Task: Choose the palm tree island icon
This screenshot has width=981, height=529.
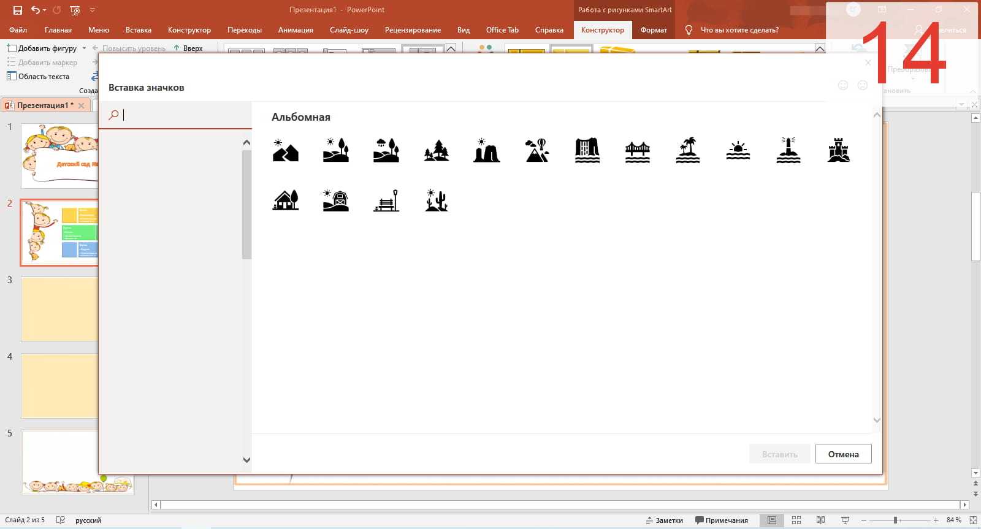Action: [x=687, y=150]
